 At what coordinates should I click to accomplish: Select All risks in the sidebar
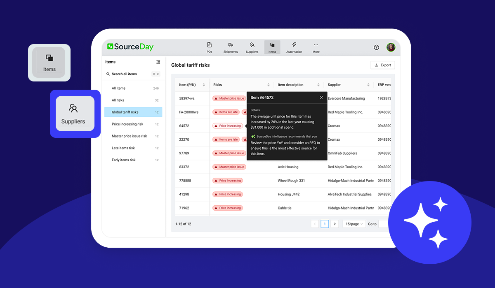coord(118,100)
